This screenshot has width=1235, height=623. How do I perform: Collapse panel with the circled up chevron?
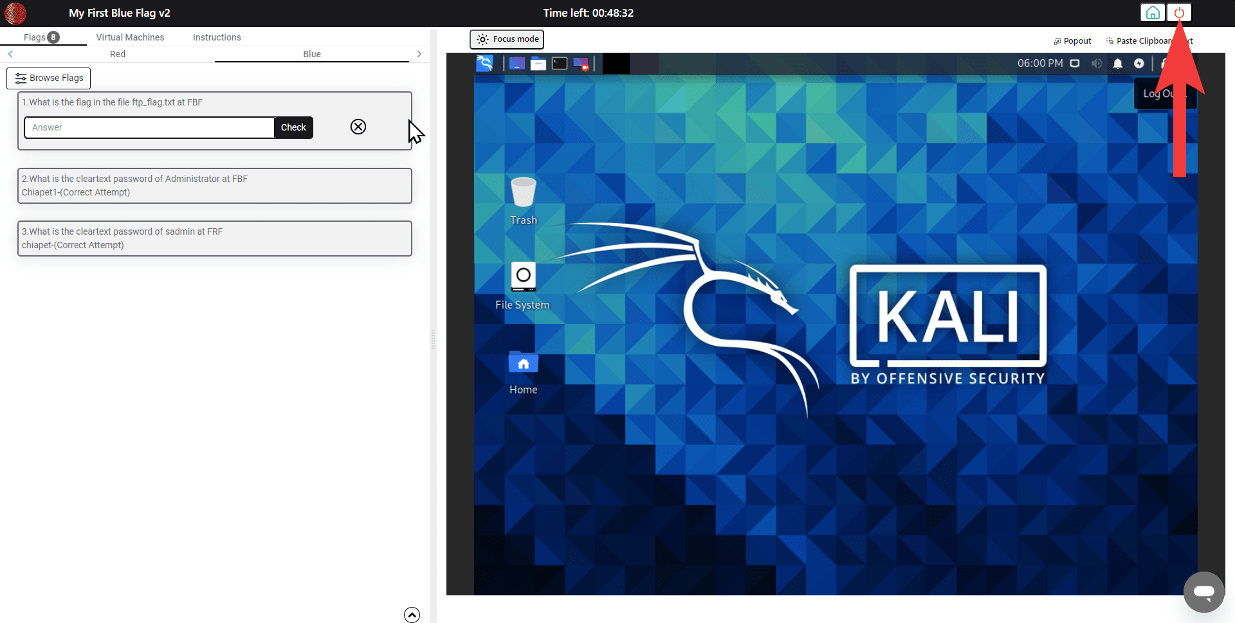point(412,615)
